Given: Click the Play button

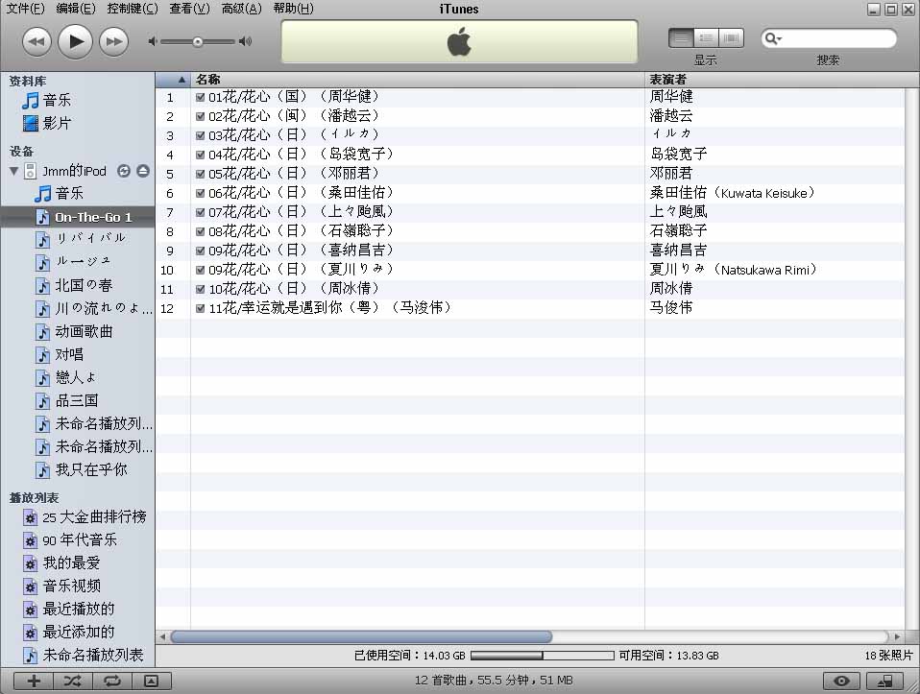Looking at the screenshot, I should [75, 41].
